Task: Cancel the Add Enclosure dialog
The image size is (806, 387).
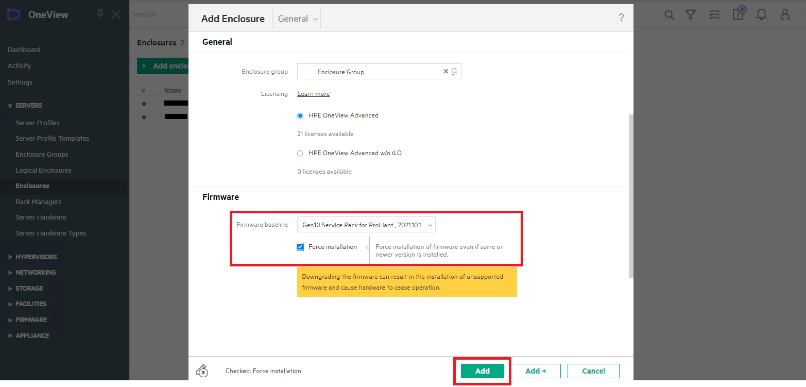Action: click(593, 371)
